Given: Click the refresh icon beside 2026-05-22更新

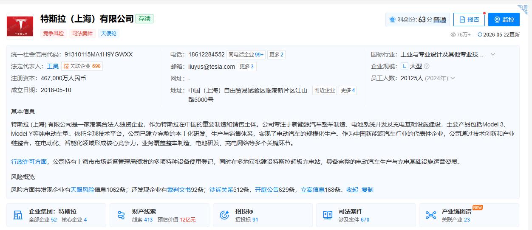Looking at the screenshot, I should tap(480, 35).
